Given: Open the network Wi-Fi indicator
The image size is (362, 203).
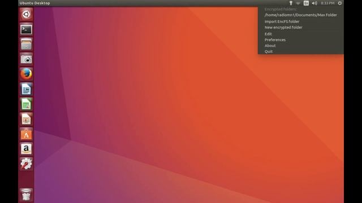Looking at the screenshot, I should 298,3.
